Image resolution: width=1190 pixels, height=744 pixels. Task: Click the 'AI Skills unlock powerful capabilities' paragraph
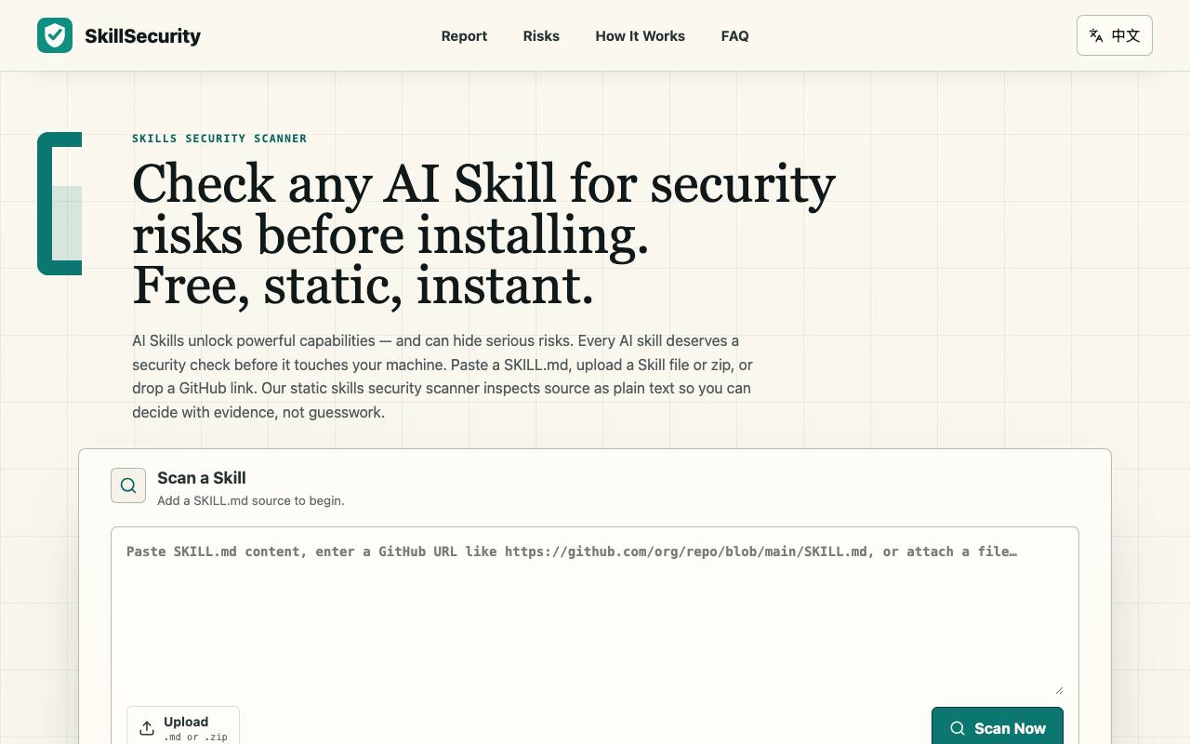click(x=443, y=377)
